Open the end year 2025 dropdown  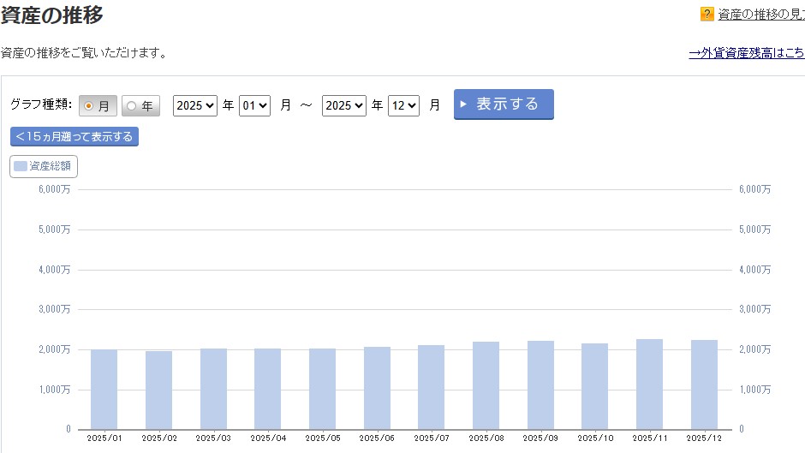[x=344, y=105]
